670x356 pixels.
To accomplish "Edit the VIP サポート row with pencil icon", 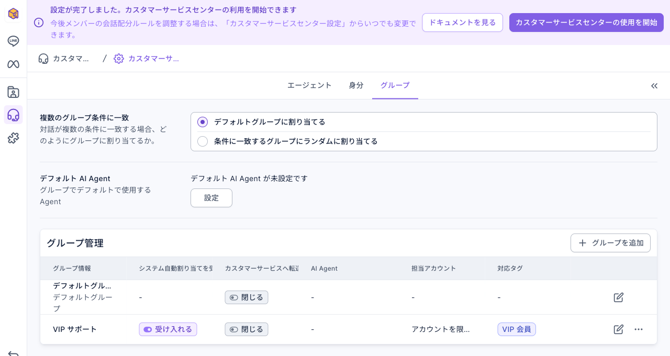I will click(x=619, y=329).
